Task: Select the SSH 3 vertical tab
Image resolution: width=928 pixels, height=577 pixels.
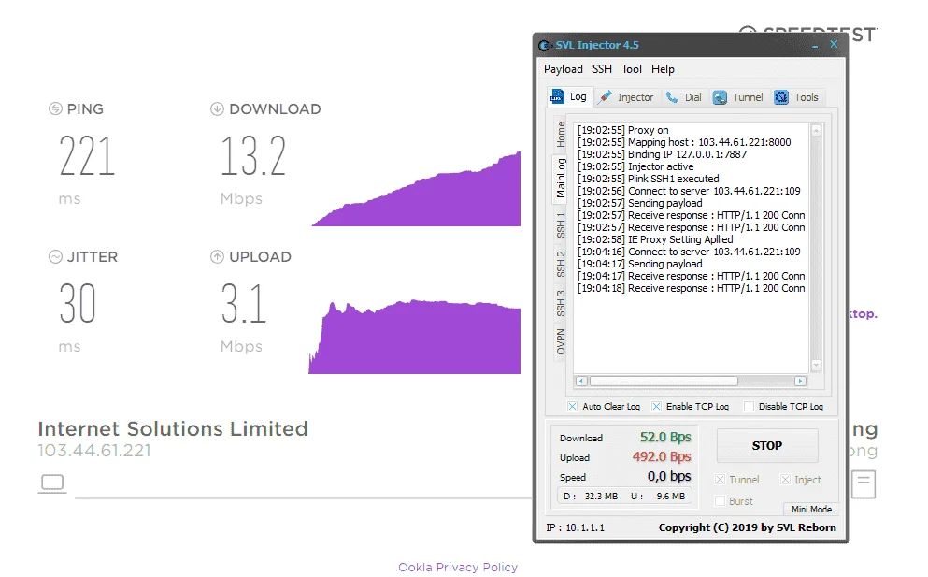Action: [x=561, y=303]
